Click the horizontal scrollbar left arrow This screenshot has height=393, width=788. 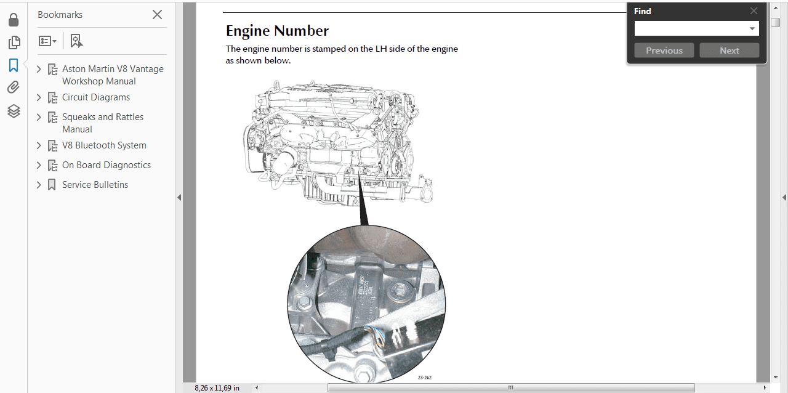click(257, 387)
